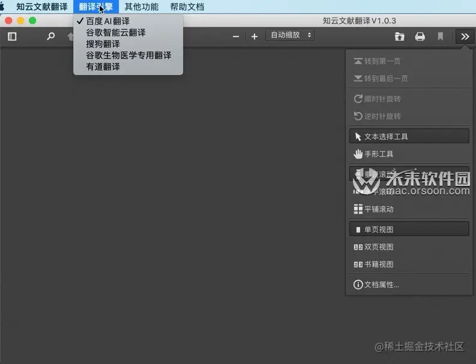This screenshot has width=476, height=364.
Task: Switch to 平铺滚动 wrapped scrolling
Action: [x=409, y=209]
